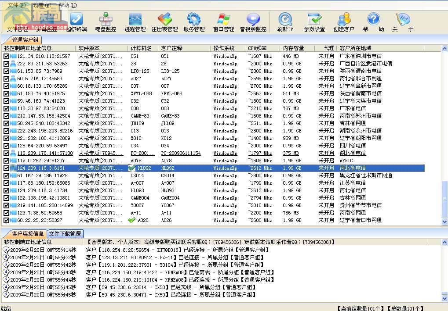448x311 pixels.
Task: Uncheck client 61.150.85.73:7969 checkbox
Action: click(6, 71)
